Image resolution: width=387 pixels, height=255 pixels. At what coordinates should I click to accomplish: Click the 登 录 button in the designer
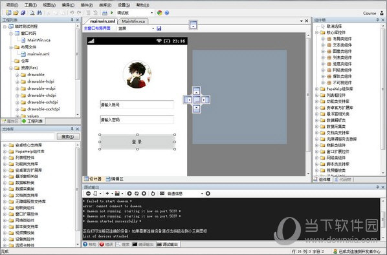(x=137, y=142)
